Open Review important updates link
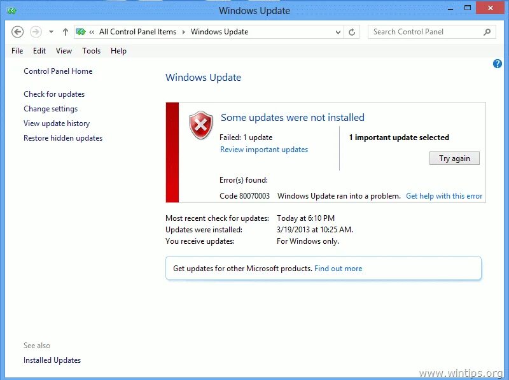 (264, 150)
